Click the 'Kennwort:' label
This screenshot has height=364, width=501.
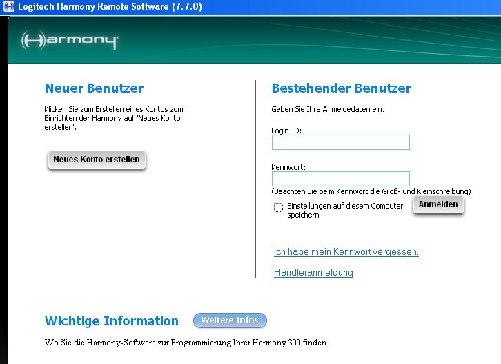(288, 167)
